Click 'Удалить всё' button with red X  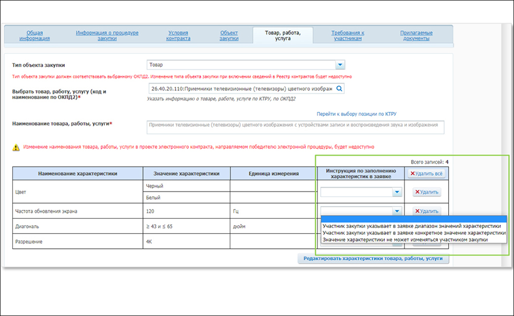426,174
